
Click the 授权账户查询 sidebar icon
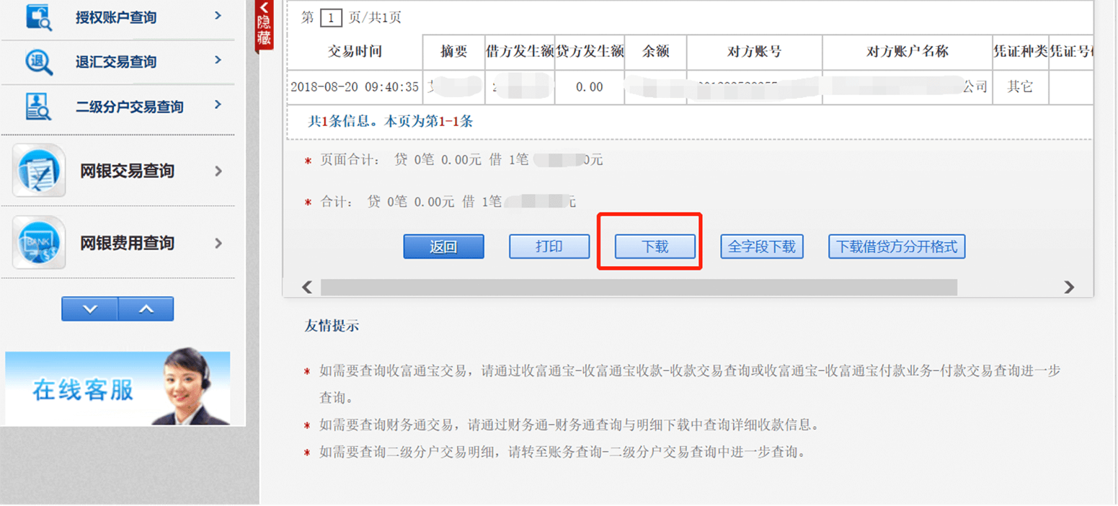39,16
